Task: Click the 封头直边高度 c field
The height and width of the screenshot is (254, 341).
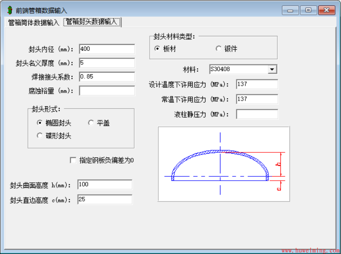Action: pyautogui.click(x=105, y=199)
